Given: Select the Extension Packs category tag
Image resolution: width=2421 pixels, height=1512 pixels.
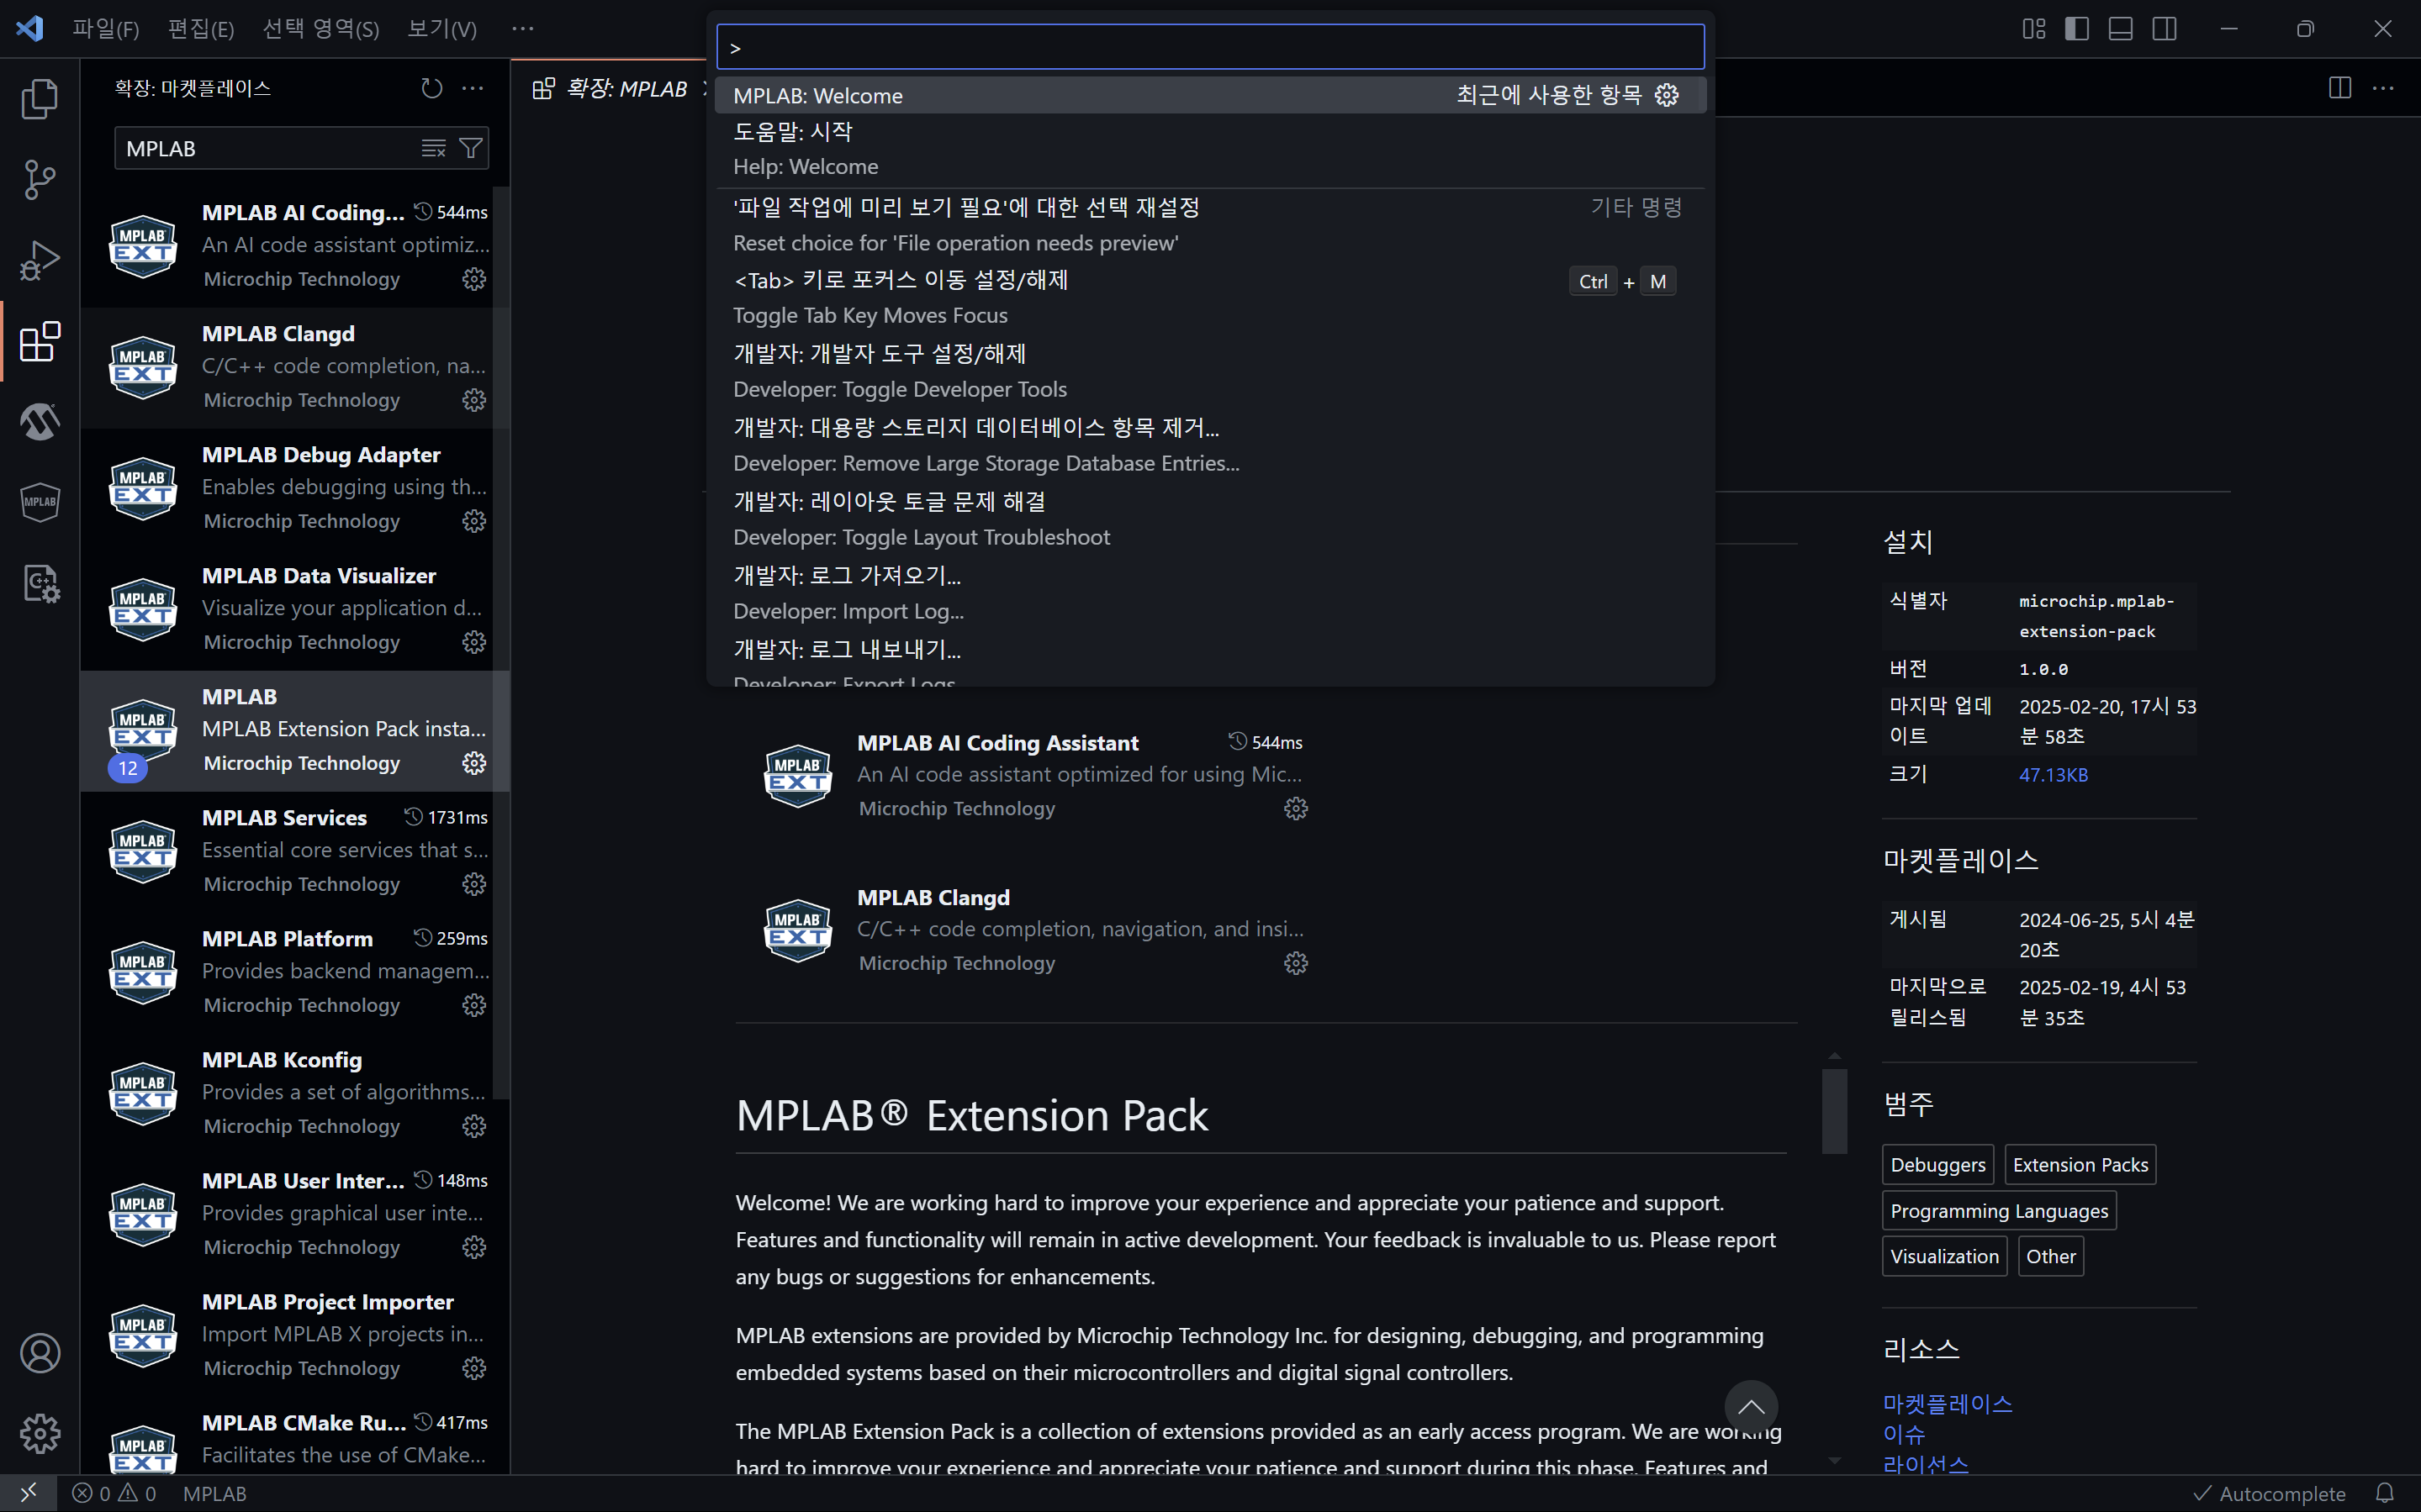Looking at the screenshot, I should point(2080,1165).
